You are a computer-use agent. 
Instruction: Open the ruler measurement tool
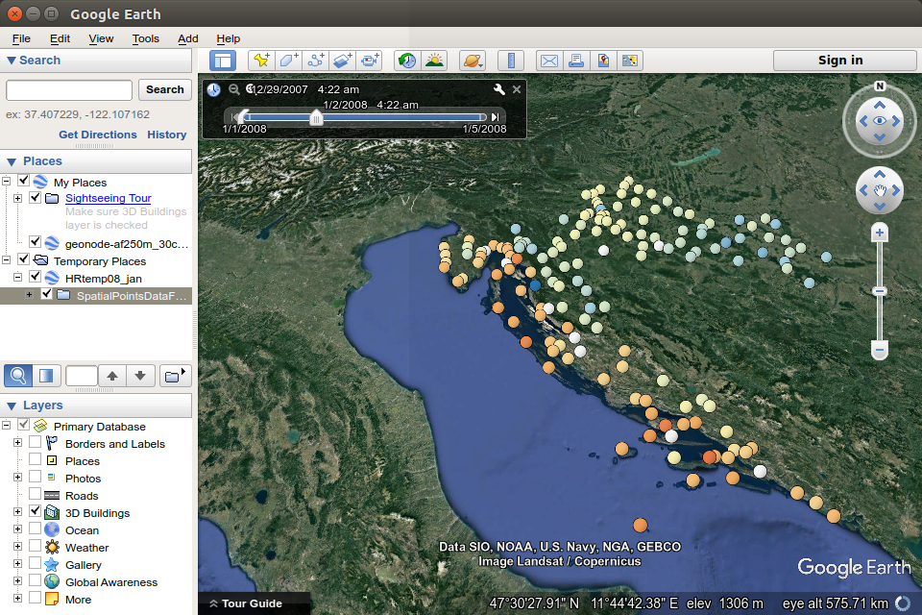click(x=511, y=61)
